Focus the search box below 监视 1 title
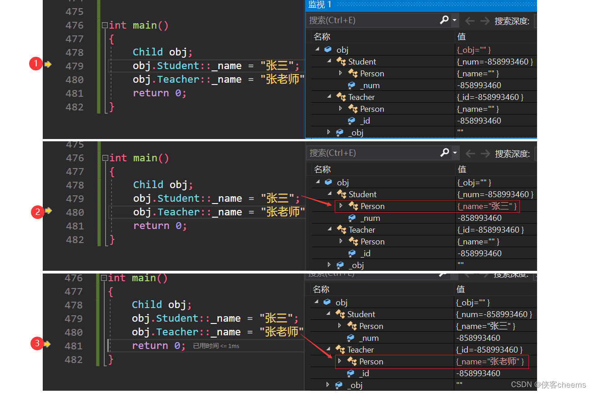The height and width of the screenshot is (393, 593). 373,20
